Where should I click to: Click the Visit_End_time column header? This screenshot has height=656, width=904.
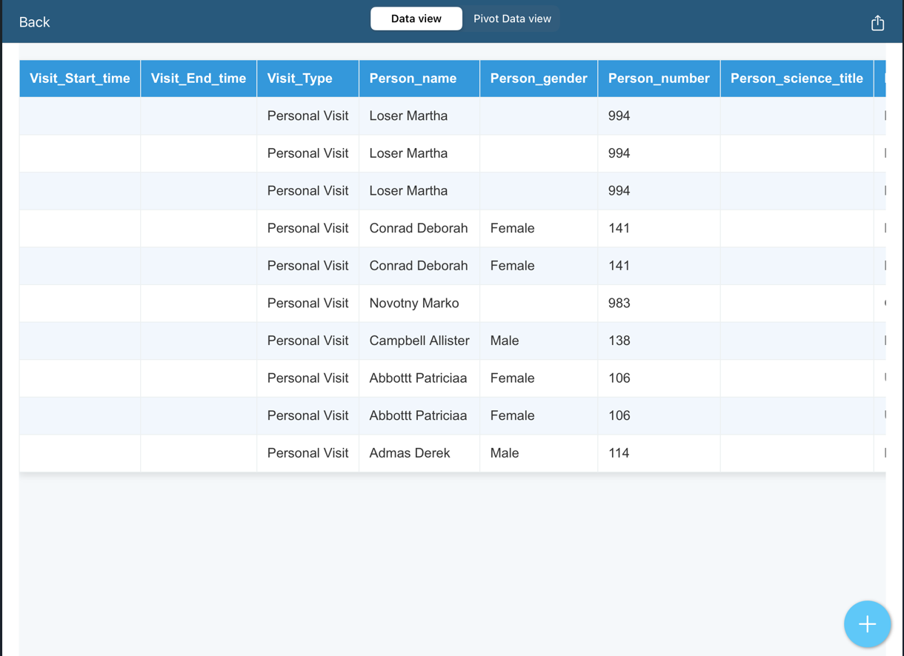(x=199, y=78)
